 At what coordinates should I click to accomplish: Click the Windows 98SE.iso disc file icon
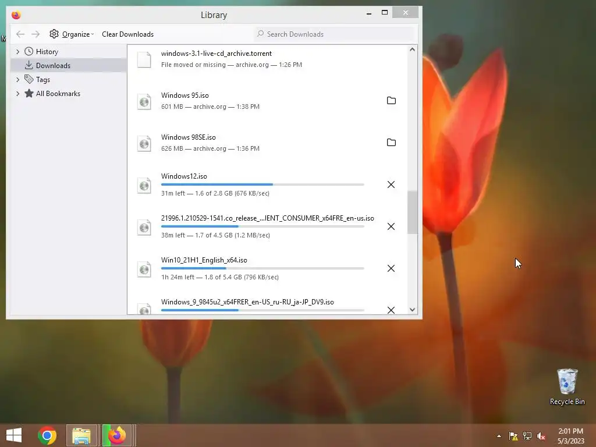[x=144, y=143]
